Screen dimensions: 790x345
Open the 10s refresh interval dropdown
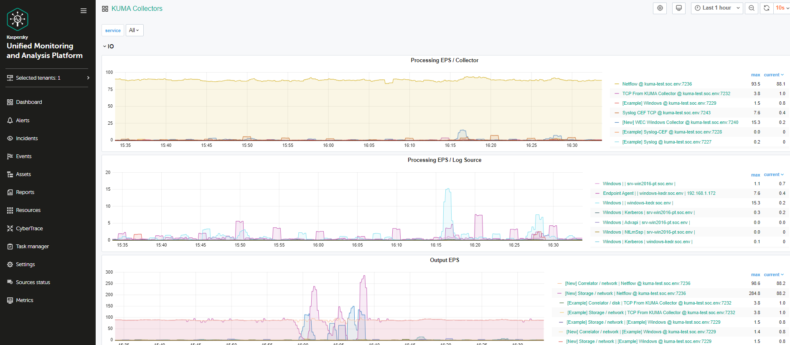(782, 8)
